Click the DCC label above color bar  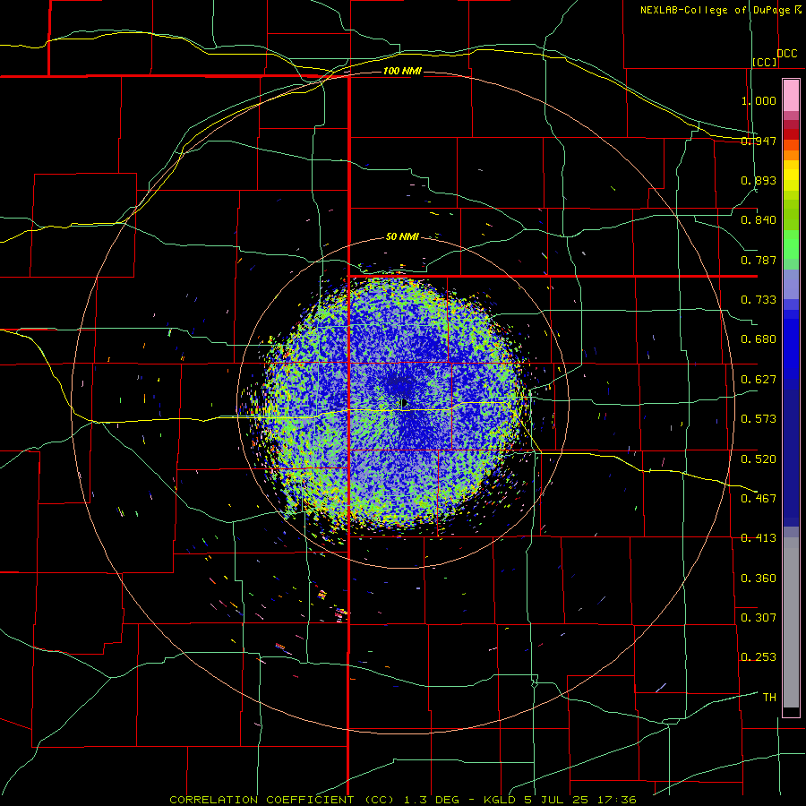786,54
